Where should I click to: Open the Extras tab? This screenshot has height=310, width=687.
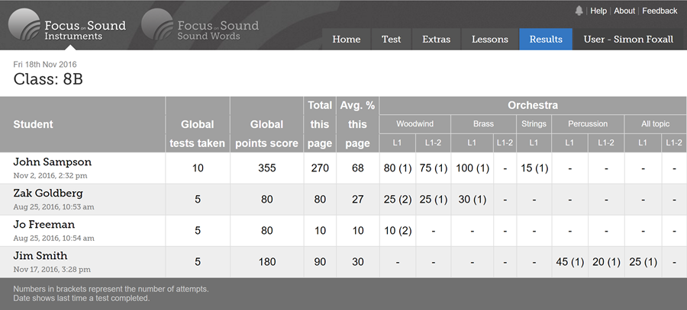[437, 40]
